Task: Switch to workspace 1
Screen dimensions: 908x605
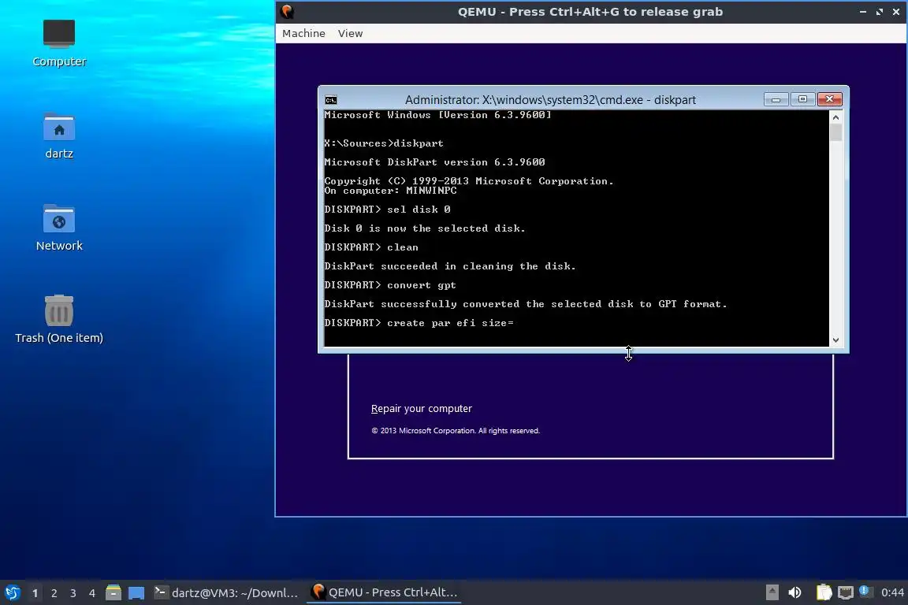Action: [x=35, y=593]
